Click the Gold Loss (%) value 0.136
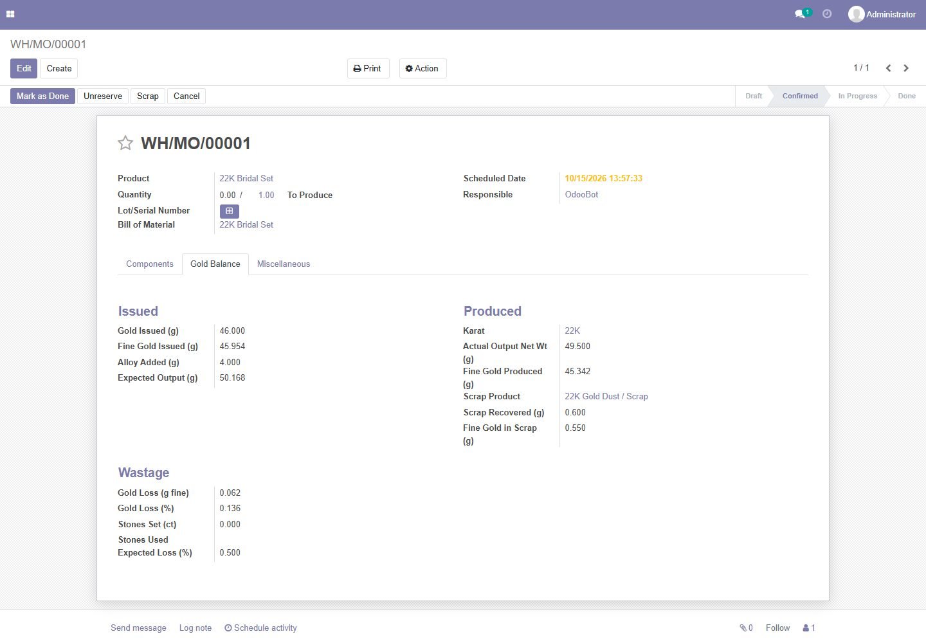The height and width of the screenshot is (643, 926). 230,509
